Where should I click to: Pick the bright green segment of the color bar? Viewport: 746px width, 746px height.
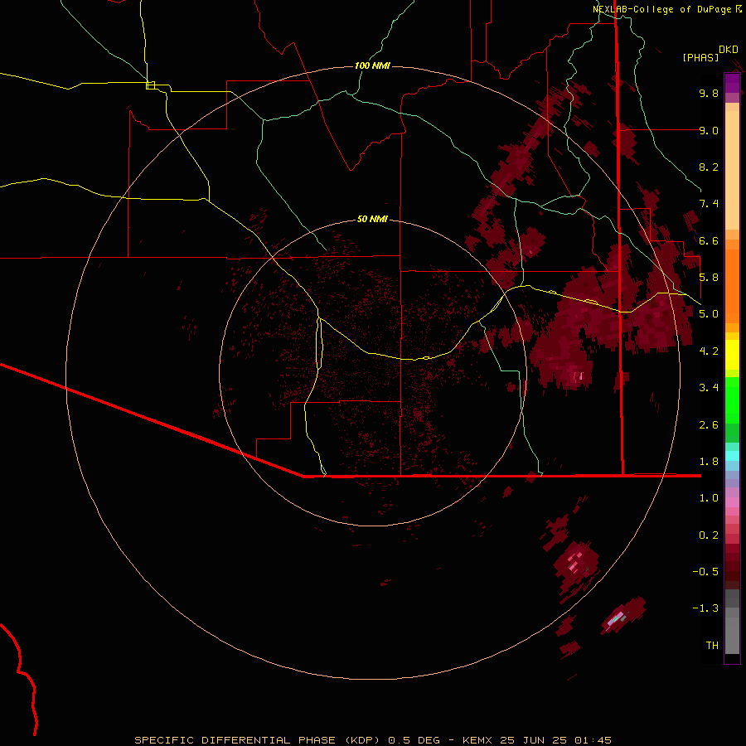point(732,400)
